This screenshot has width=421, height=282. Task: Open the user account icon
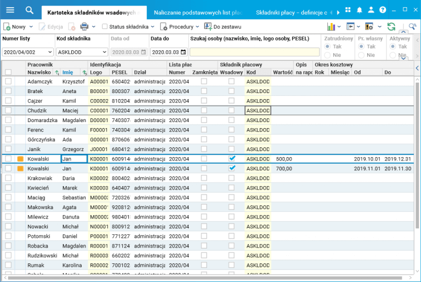(x=371, y=10)
